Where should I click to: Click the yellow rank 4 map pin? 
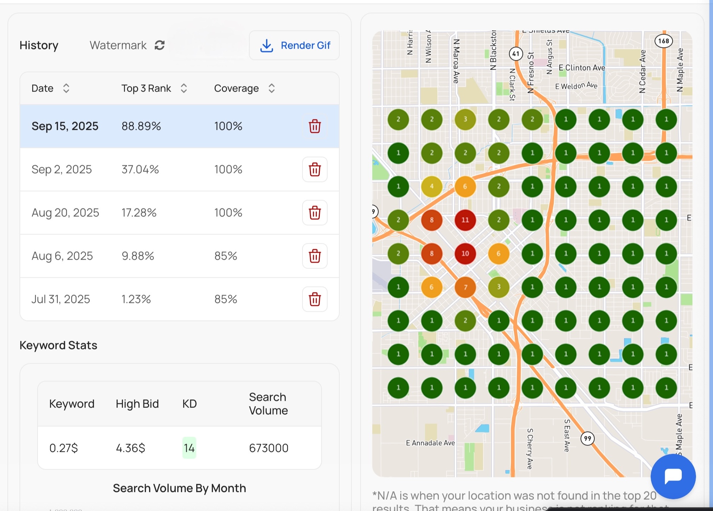pos(431,187)
